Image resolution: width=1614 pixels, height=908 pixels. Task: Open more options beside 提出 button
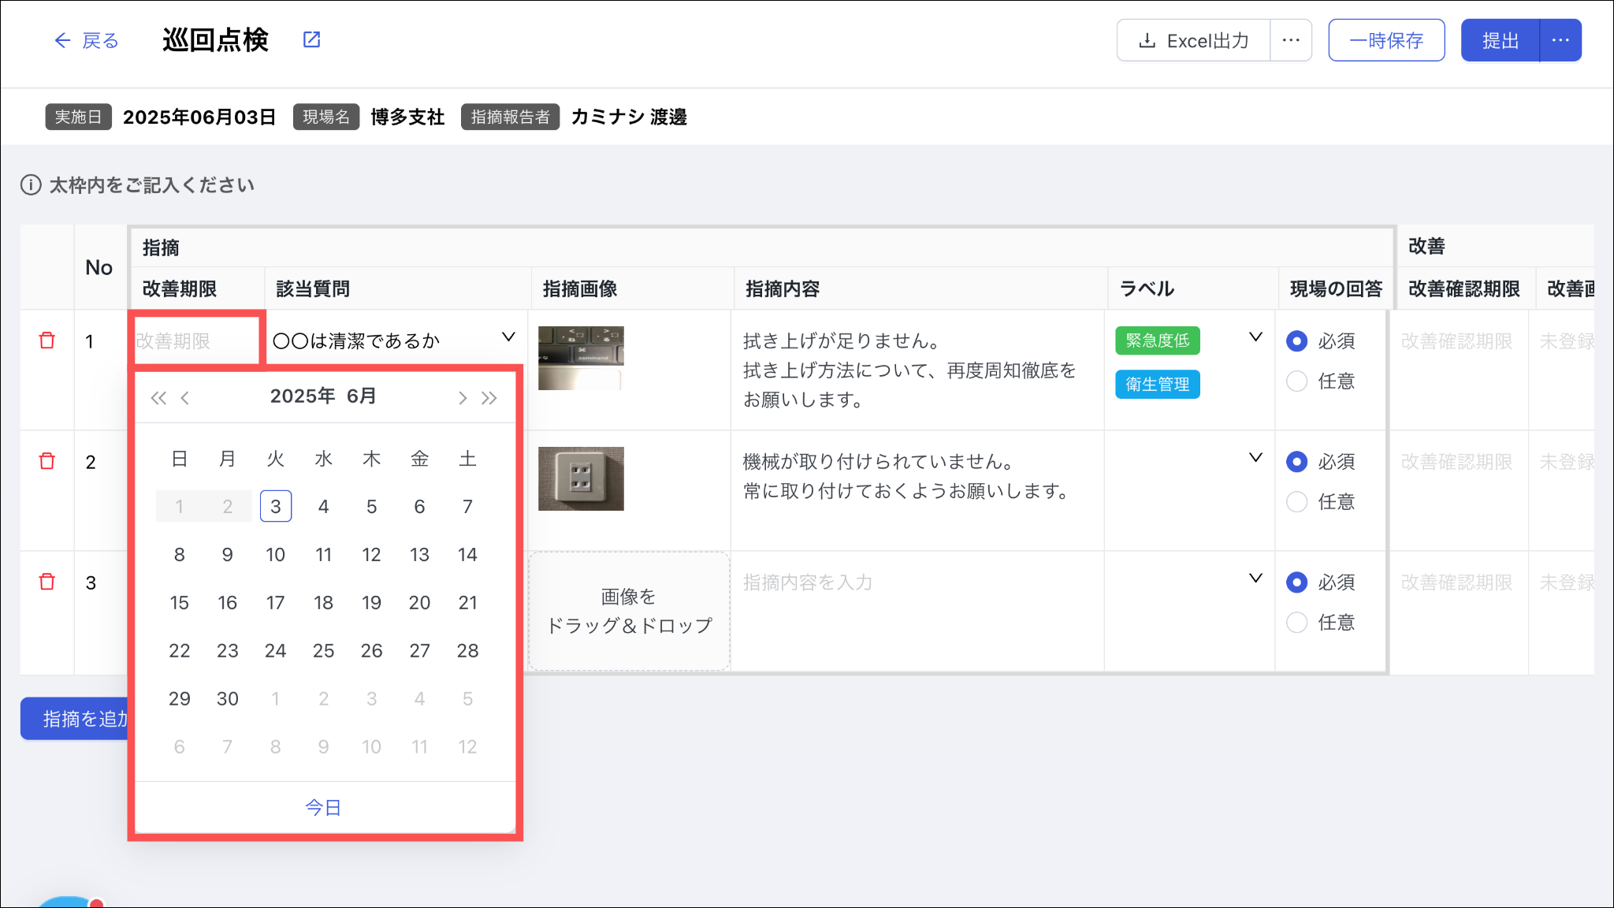coord(1560,40)
